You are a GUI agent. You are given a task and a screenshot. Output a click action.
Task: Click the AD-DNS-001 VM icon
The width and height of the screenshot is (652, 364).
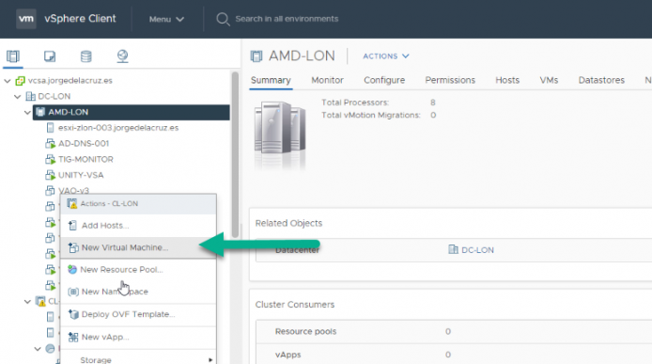(50, 144)
